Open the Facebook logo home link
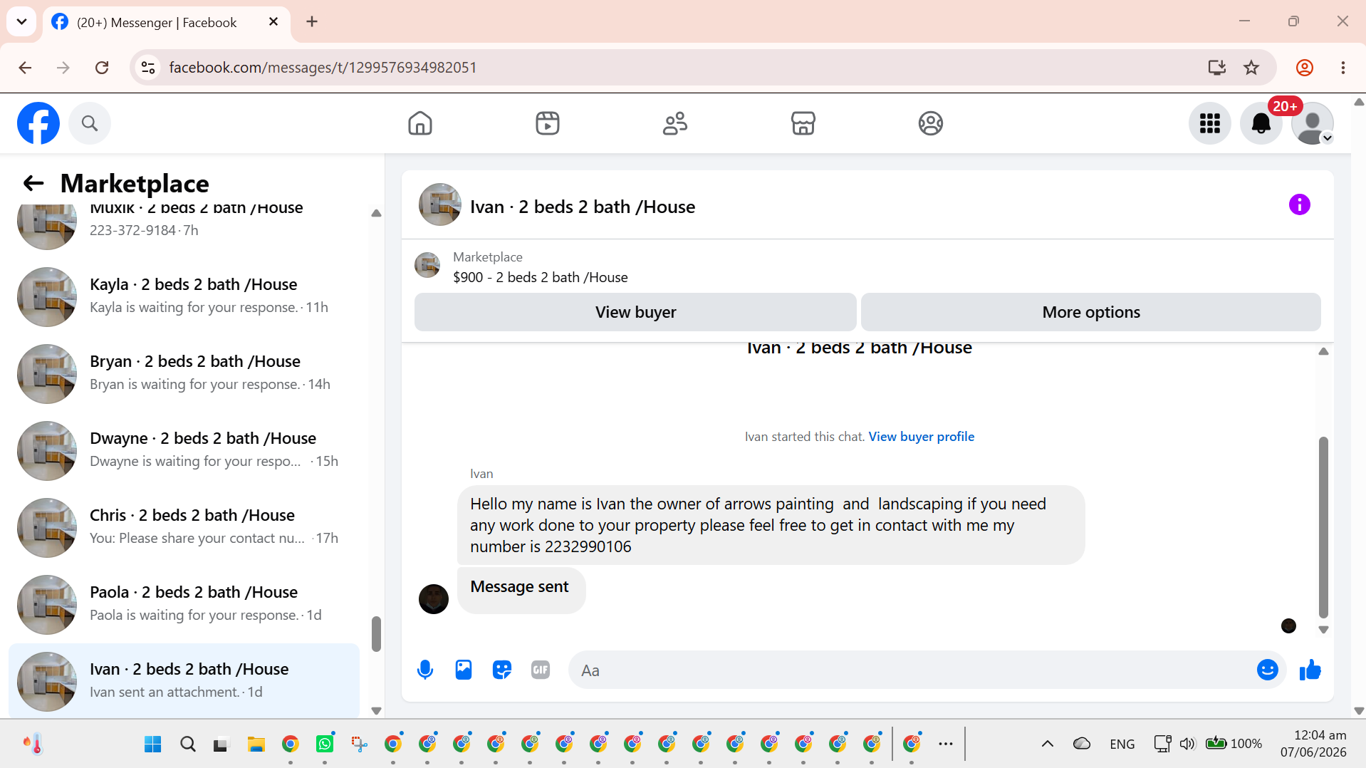Screen dimensions: 1366x768 coord(38,123)
